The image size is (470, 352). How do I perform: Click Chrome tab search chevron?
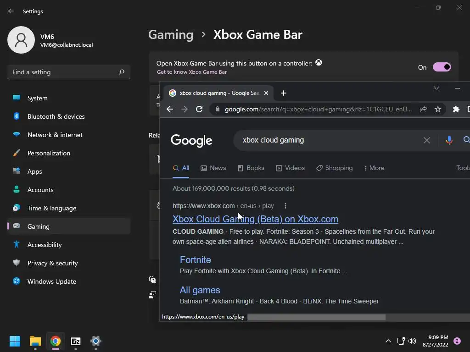click(x=436, y=88)
